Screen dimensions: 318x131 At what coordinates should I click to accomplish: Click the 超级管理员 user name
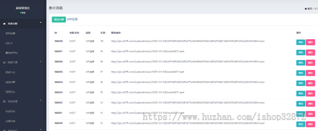click(x=23, y=8)
